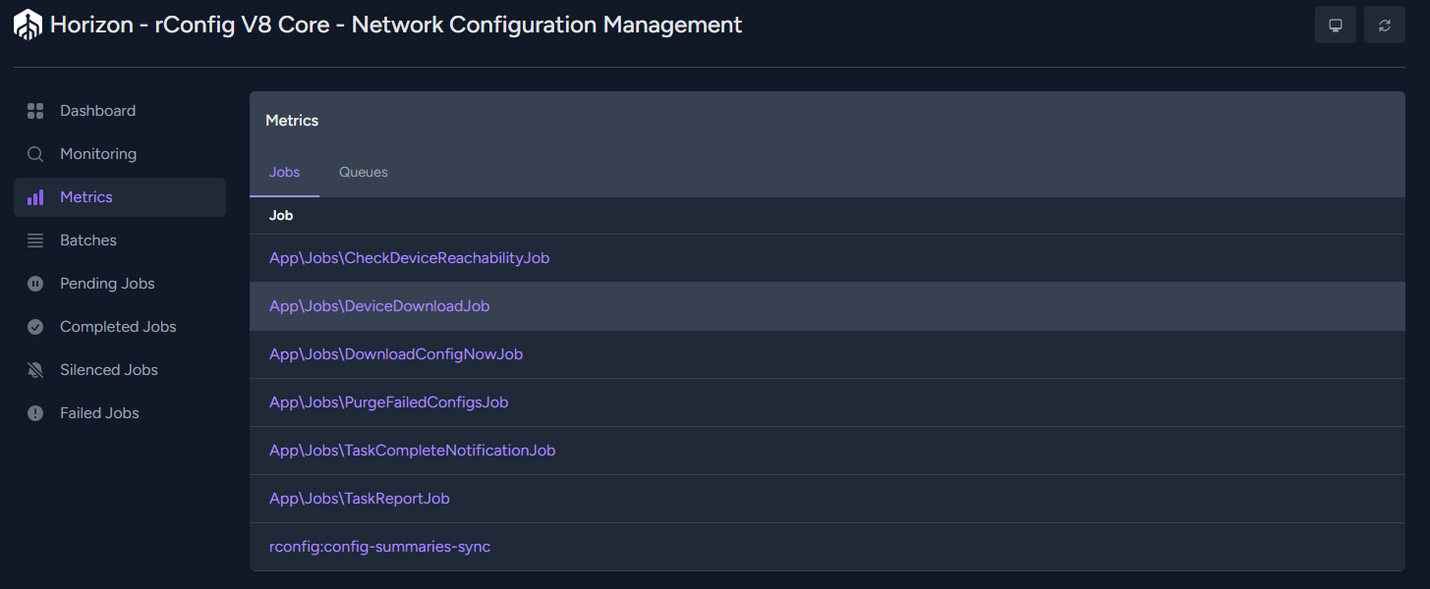Toggle theme with the monitor icon button

point(1336,25)
